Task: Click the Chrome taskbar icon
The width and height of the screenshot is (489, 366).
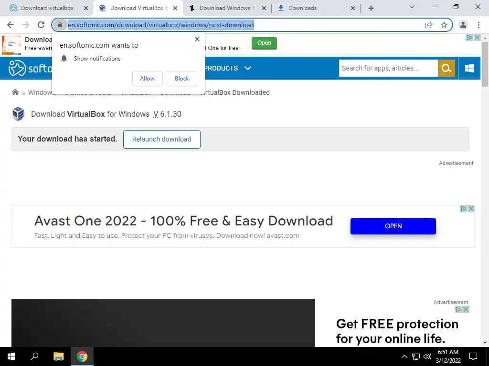Action: [82, 356]
